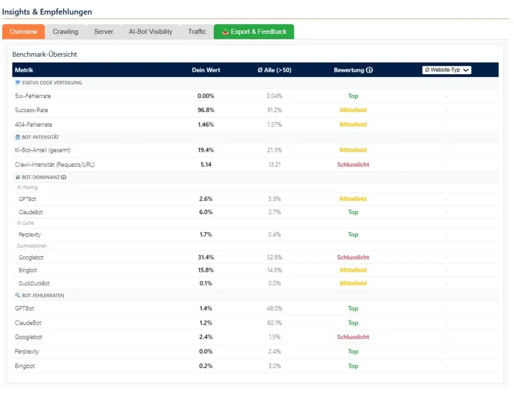Click the monitor icon beside Status Code Verteilung

tap(17, 82)
